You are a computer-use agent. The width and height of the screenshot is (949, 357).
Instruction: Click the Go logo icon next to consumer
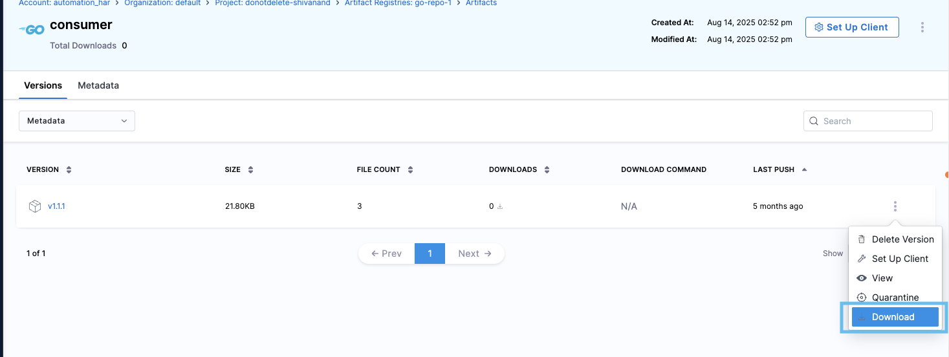point(32,30)
